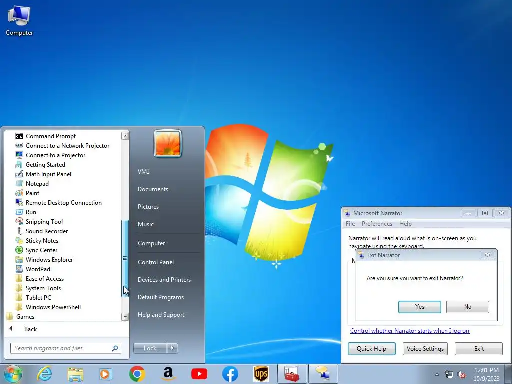Image resolution: width=512 pixels, height=384 pixels.
Task: Open Music from the Start menu
Action: click(x=145, y=224)
